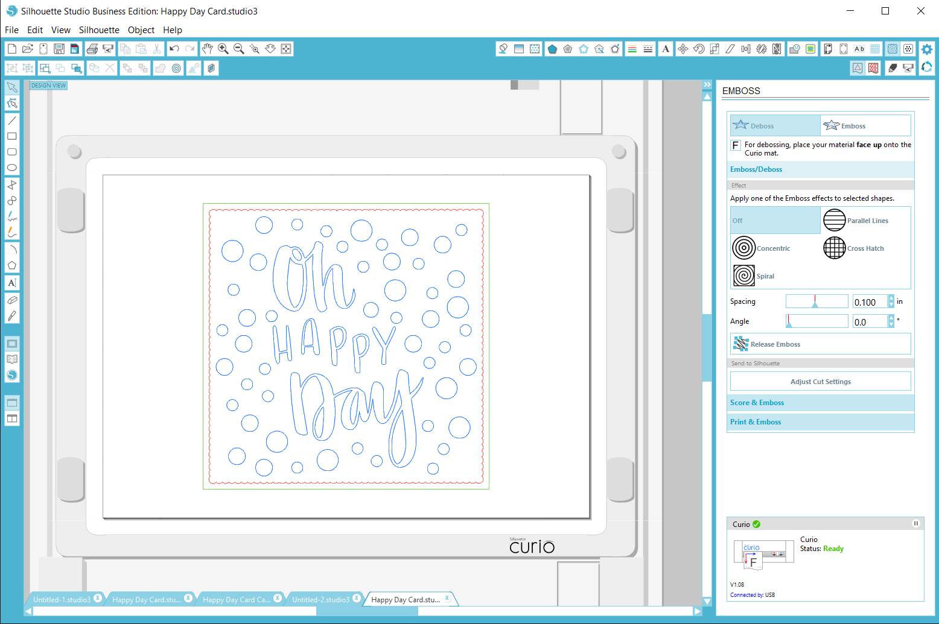This screenshot has height=624, width=939.
Task: Open the Stipple panel icon
Action: (x=908, y=49)
